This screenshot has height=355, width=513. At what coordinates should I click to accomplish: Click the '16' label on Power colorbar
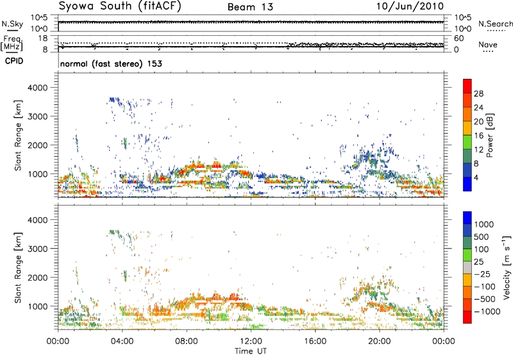point(478,136)
